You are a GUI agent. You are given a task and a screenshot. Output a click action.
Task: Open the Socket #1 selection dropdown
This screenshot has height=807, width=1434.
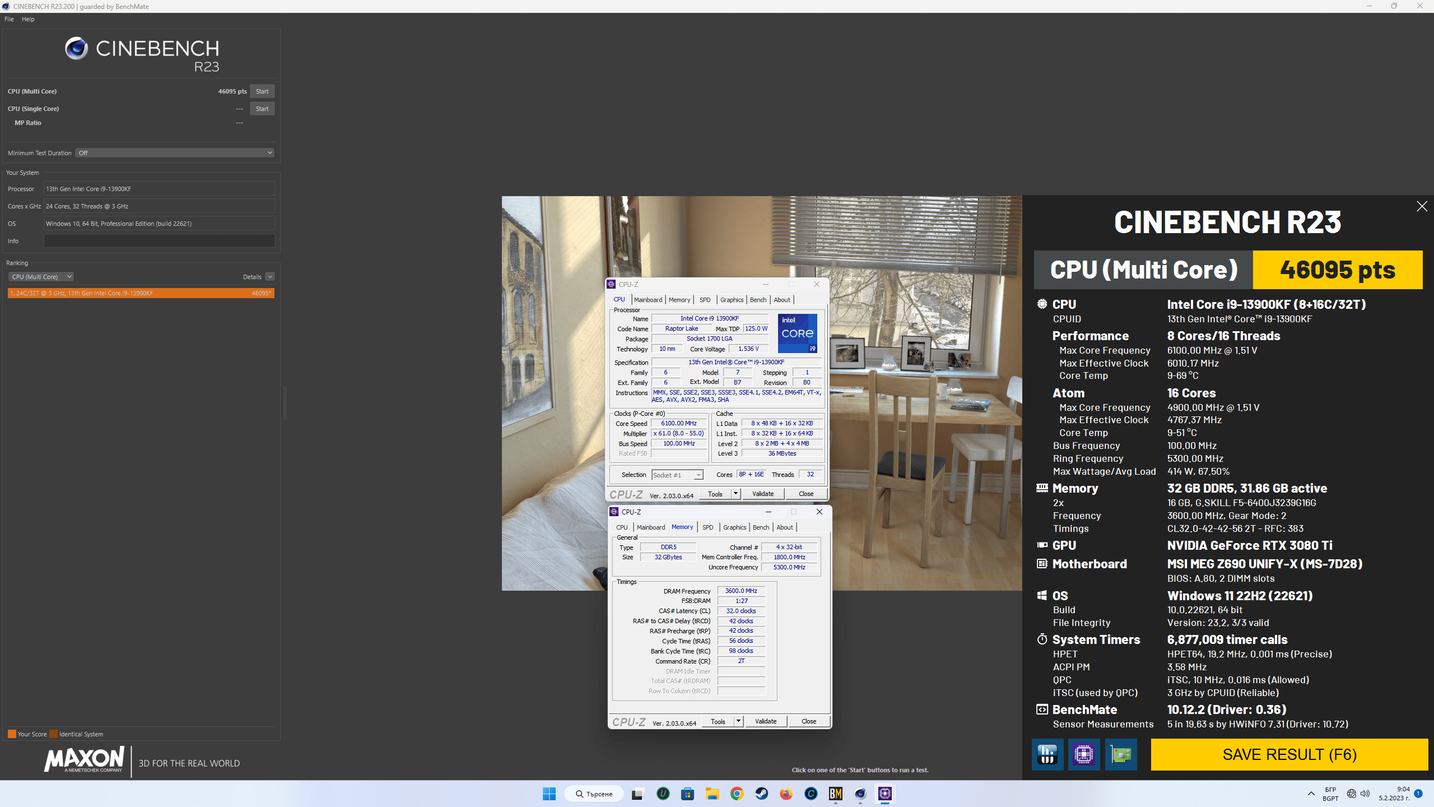click(677, 475)
